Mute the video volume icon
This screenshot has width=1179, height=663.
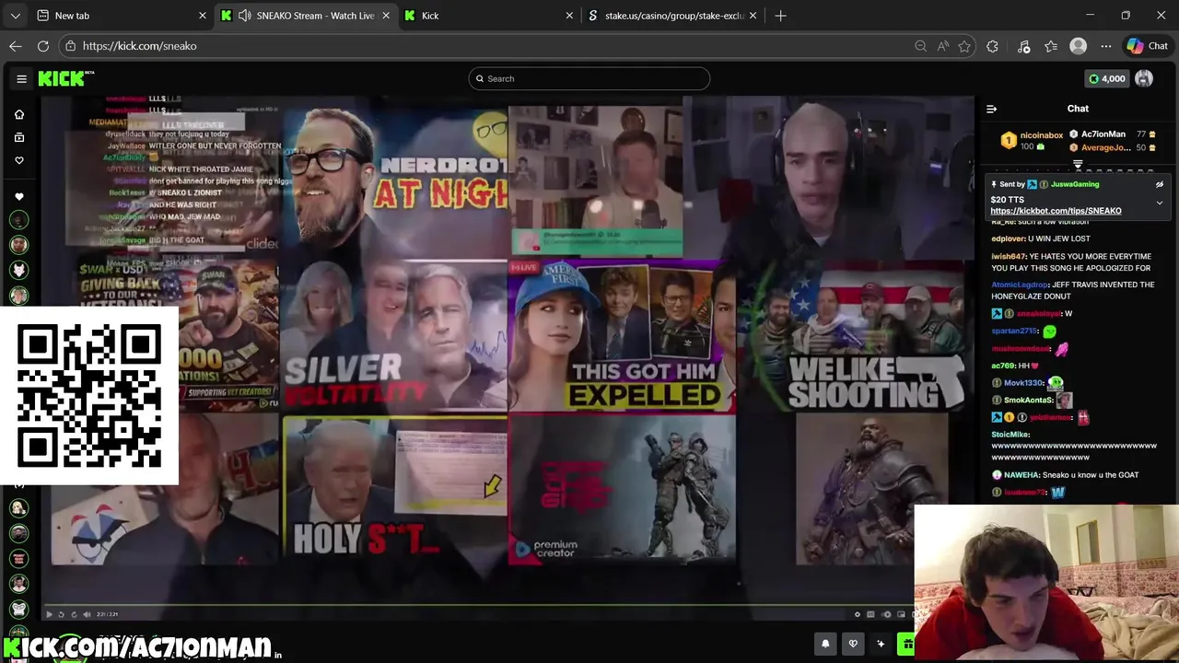tap(87, 614)
